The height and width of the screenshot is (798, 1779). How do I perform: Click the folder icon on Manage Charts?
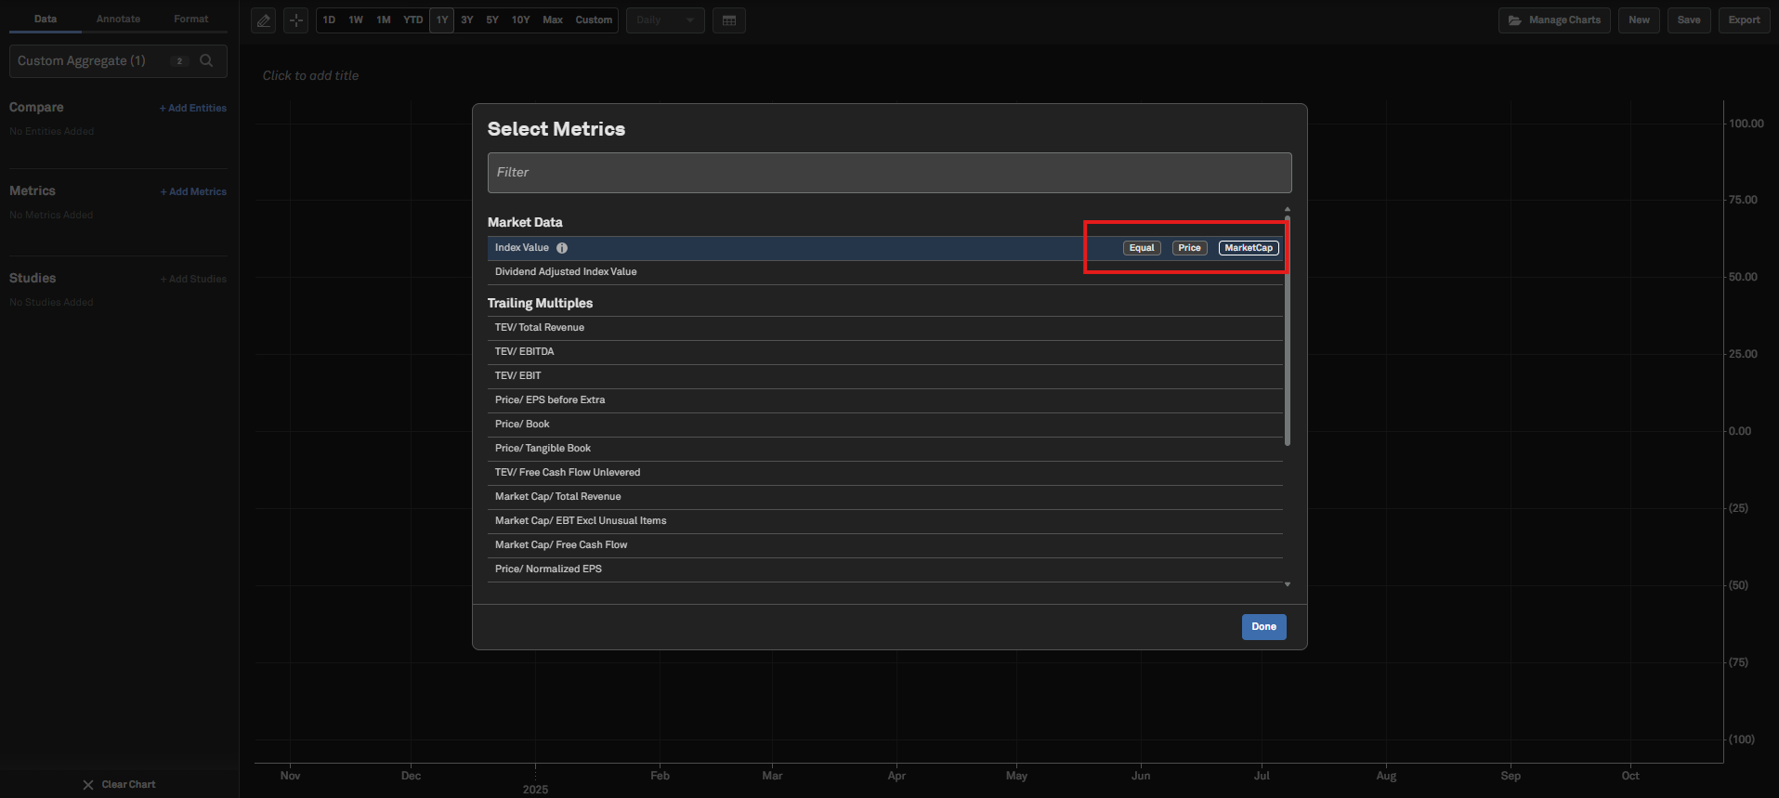click(1514, 20)
